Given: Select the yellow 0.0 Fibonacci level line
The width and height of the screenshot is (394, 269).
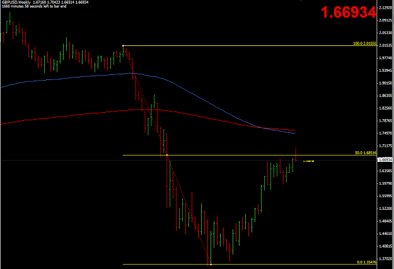Looking at the screenshot, I should [250, 264].
